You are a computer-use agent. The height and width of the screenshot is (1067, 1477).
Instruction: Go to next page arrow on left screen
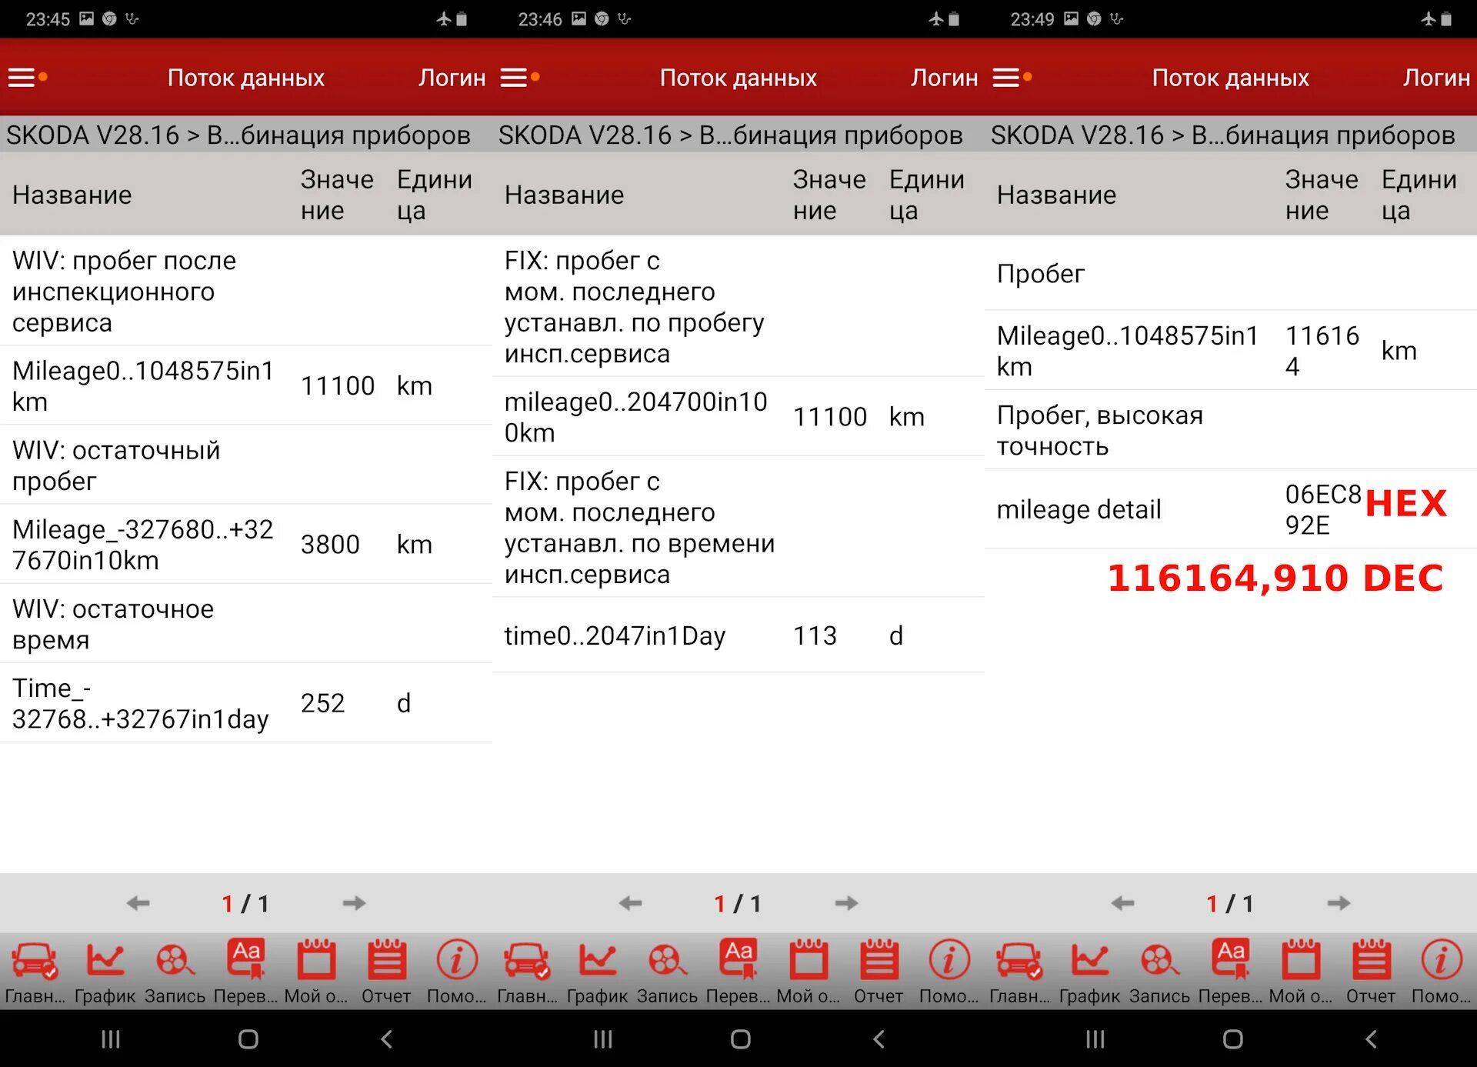click(x=354, y=903)
